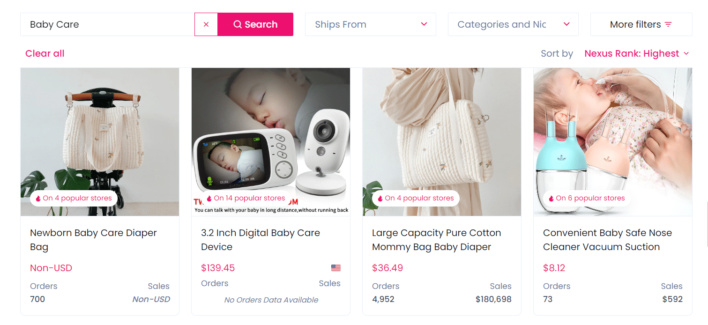Click the filter lines icon in More filters

pos(668,24)
